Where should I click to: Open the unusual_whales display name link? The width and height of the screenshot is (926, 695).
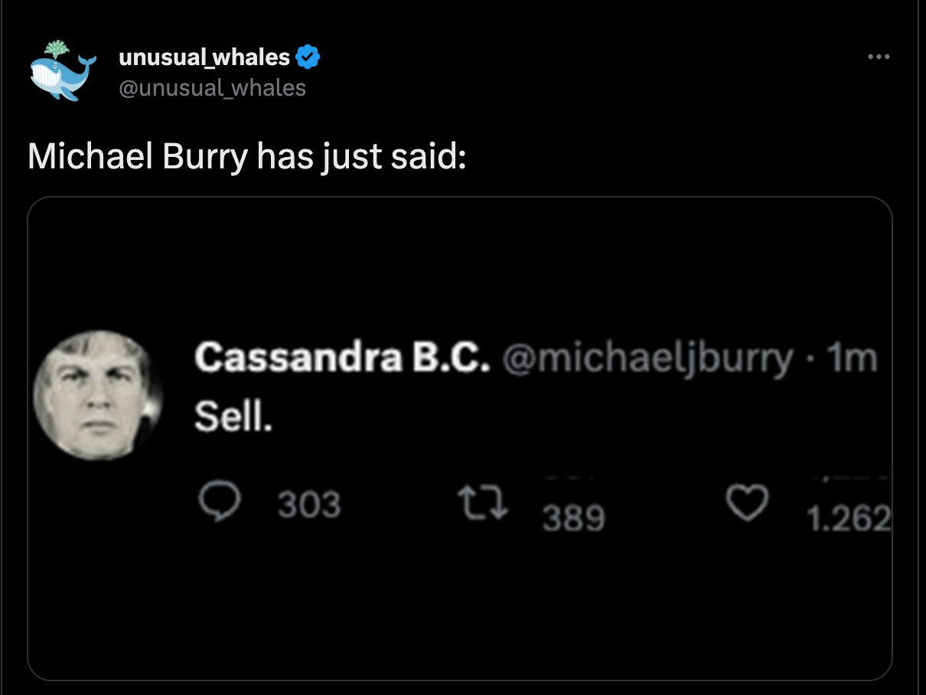tap(204, 57)
